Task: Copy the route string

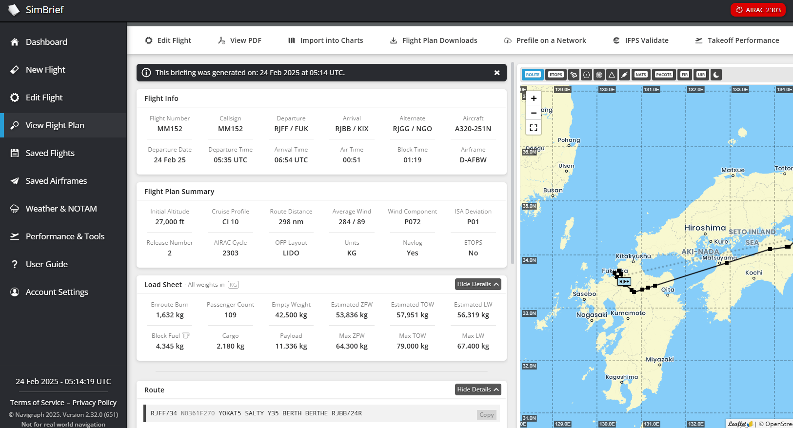Action: pyautogui.click(x=487, y=415)
